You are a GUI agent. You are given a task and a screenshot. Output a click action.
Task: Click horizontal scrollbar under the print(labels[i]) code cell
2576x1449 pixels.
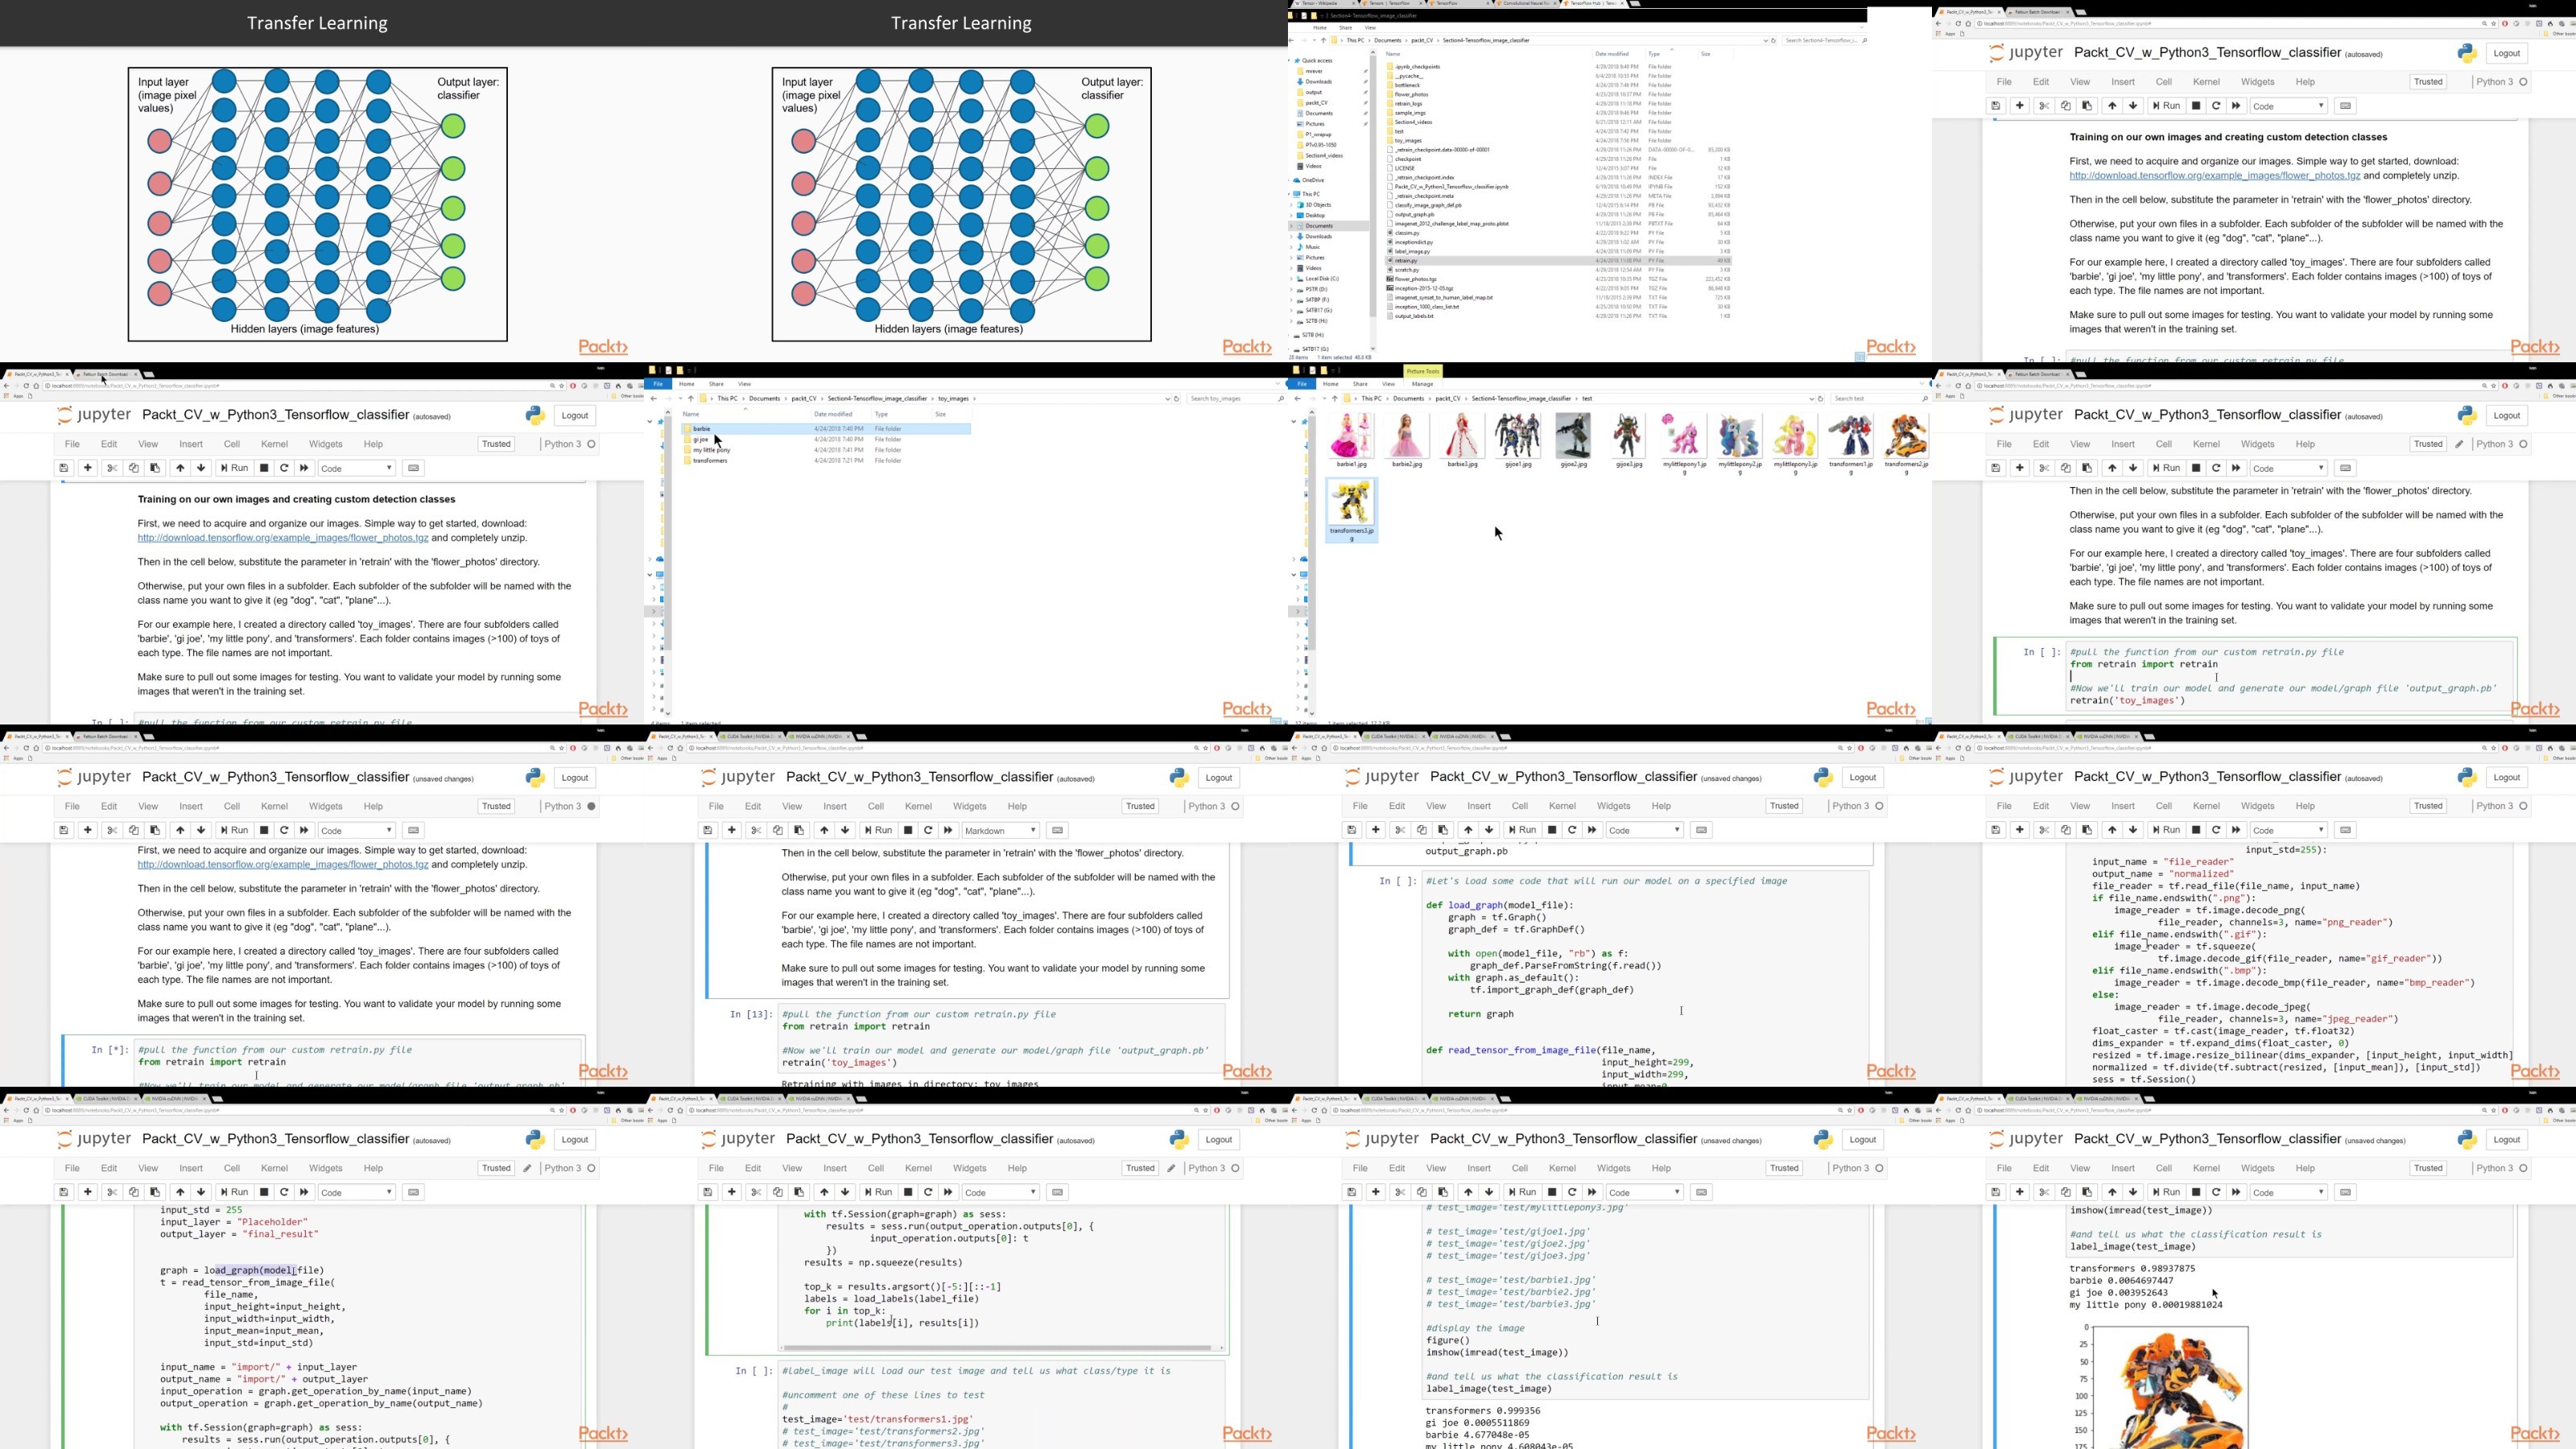click(1000, 1348)
